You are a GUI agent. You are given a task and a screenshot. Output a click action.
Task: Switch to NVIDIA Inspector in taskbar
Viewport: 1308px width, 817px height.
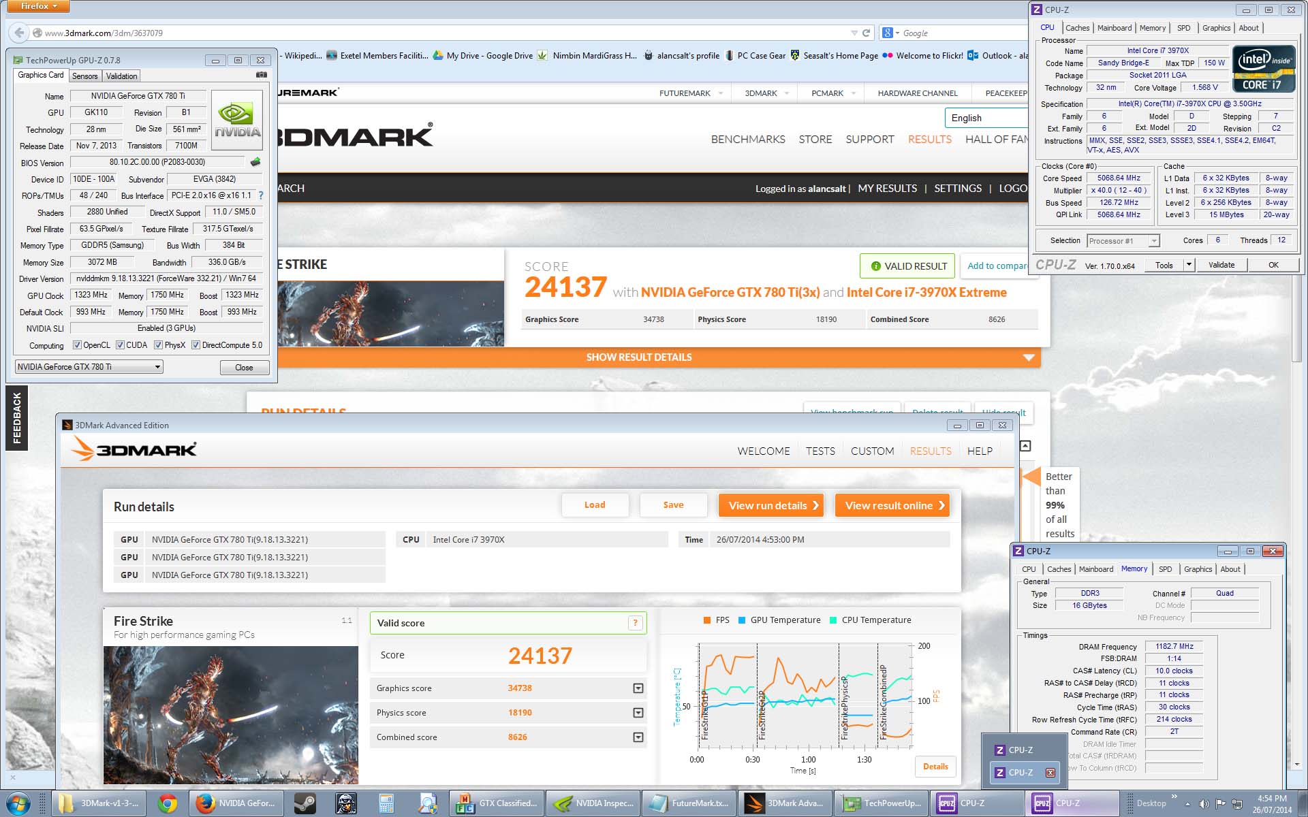pyautogui.click(x=594, y=803)
